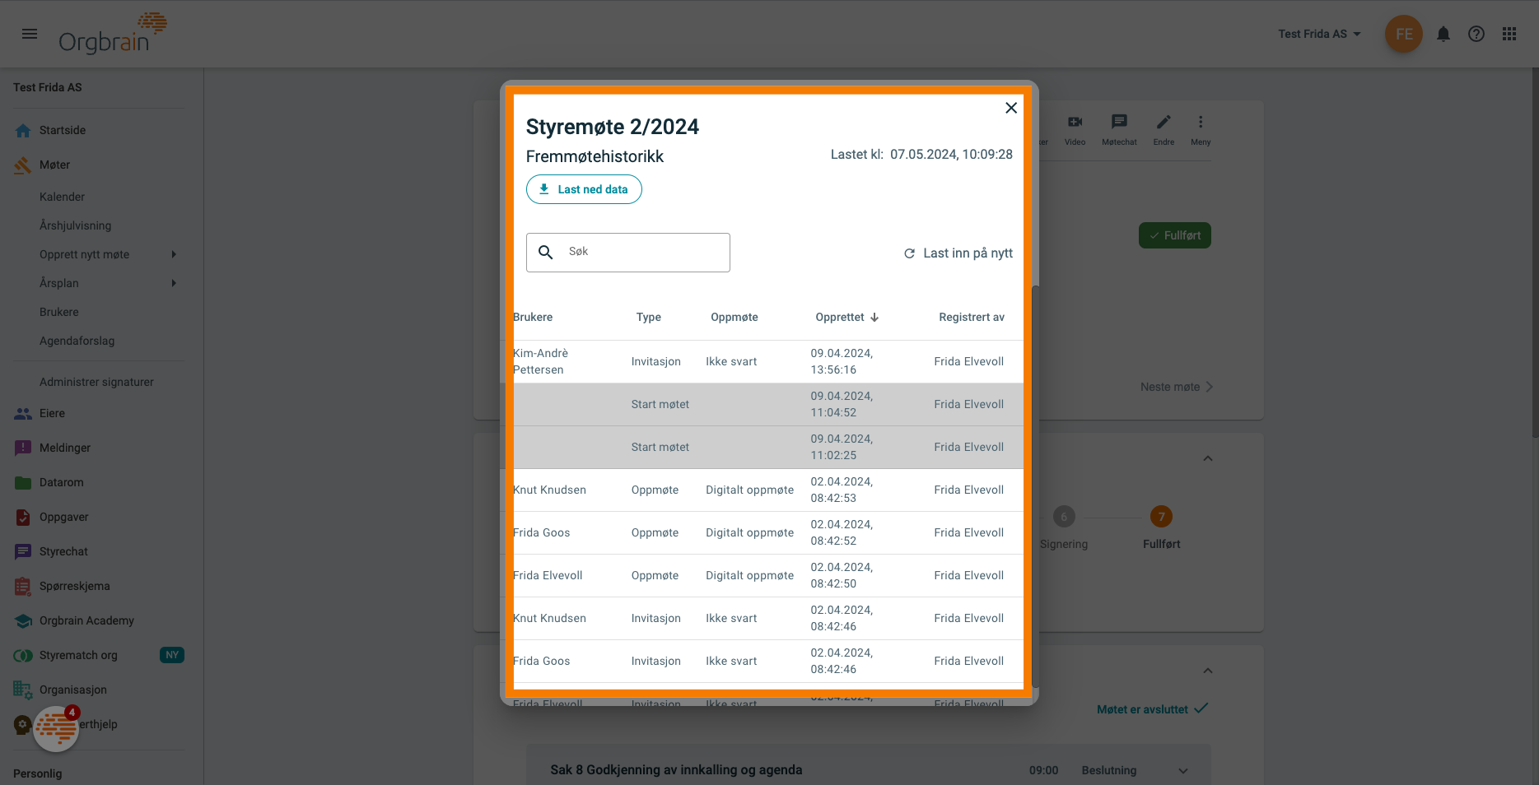Screen dimensions: 1539x785
Task: Open Administrer signaturer
Action: [x=96, y=382]
